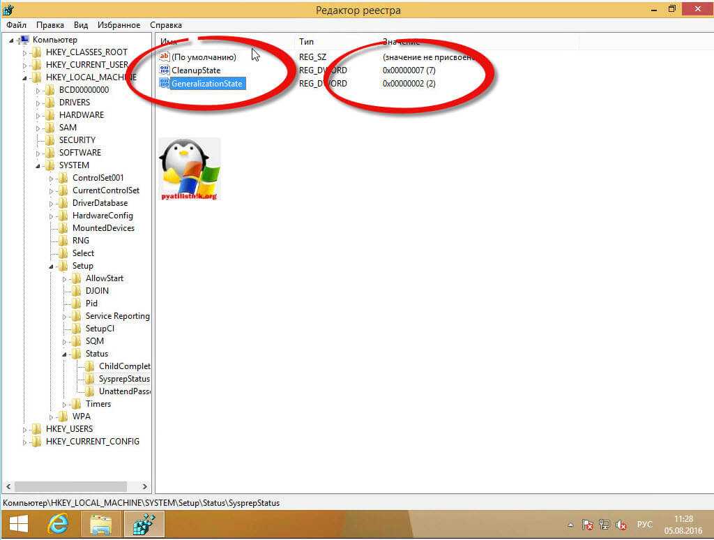The image size is (714, 540).
Task: Open the Правка menu
Action: point(50,25)
